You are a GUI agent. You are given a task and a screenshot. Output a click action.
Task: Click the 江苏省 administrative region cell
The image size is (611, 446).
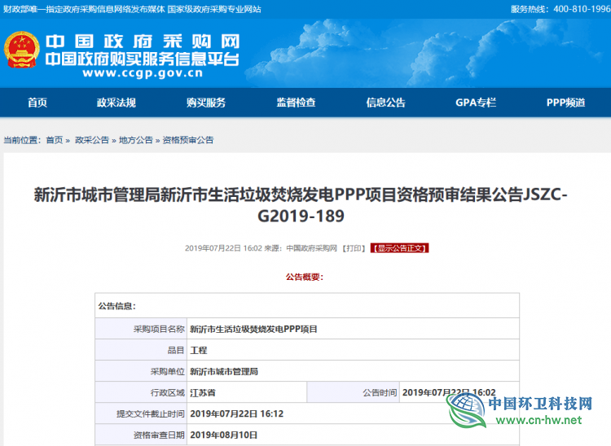[247, 392]
